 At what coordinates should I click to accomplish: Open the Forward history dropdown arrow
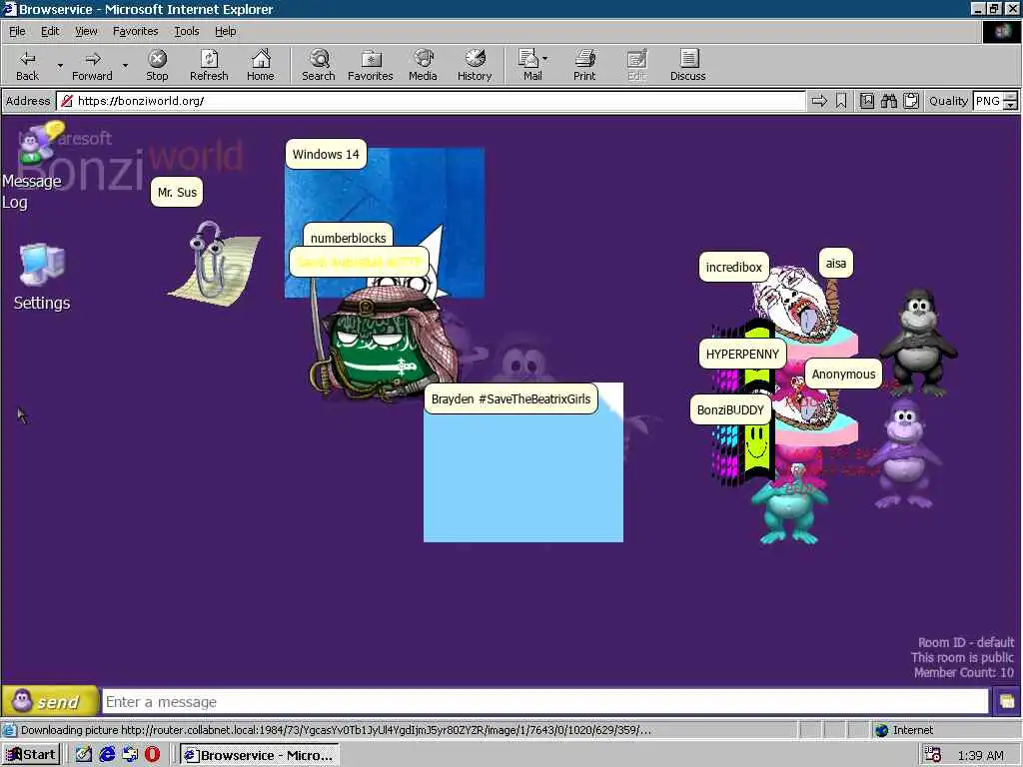[x=125, y=65]
